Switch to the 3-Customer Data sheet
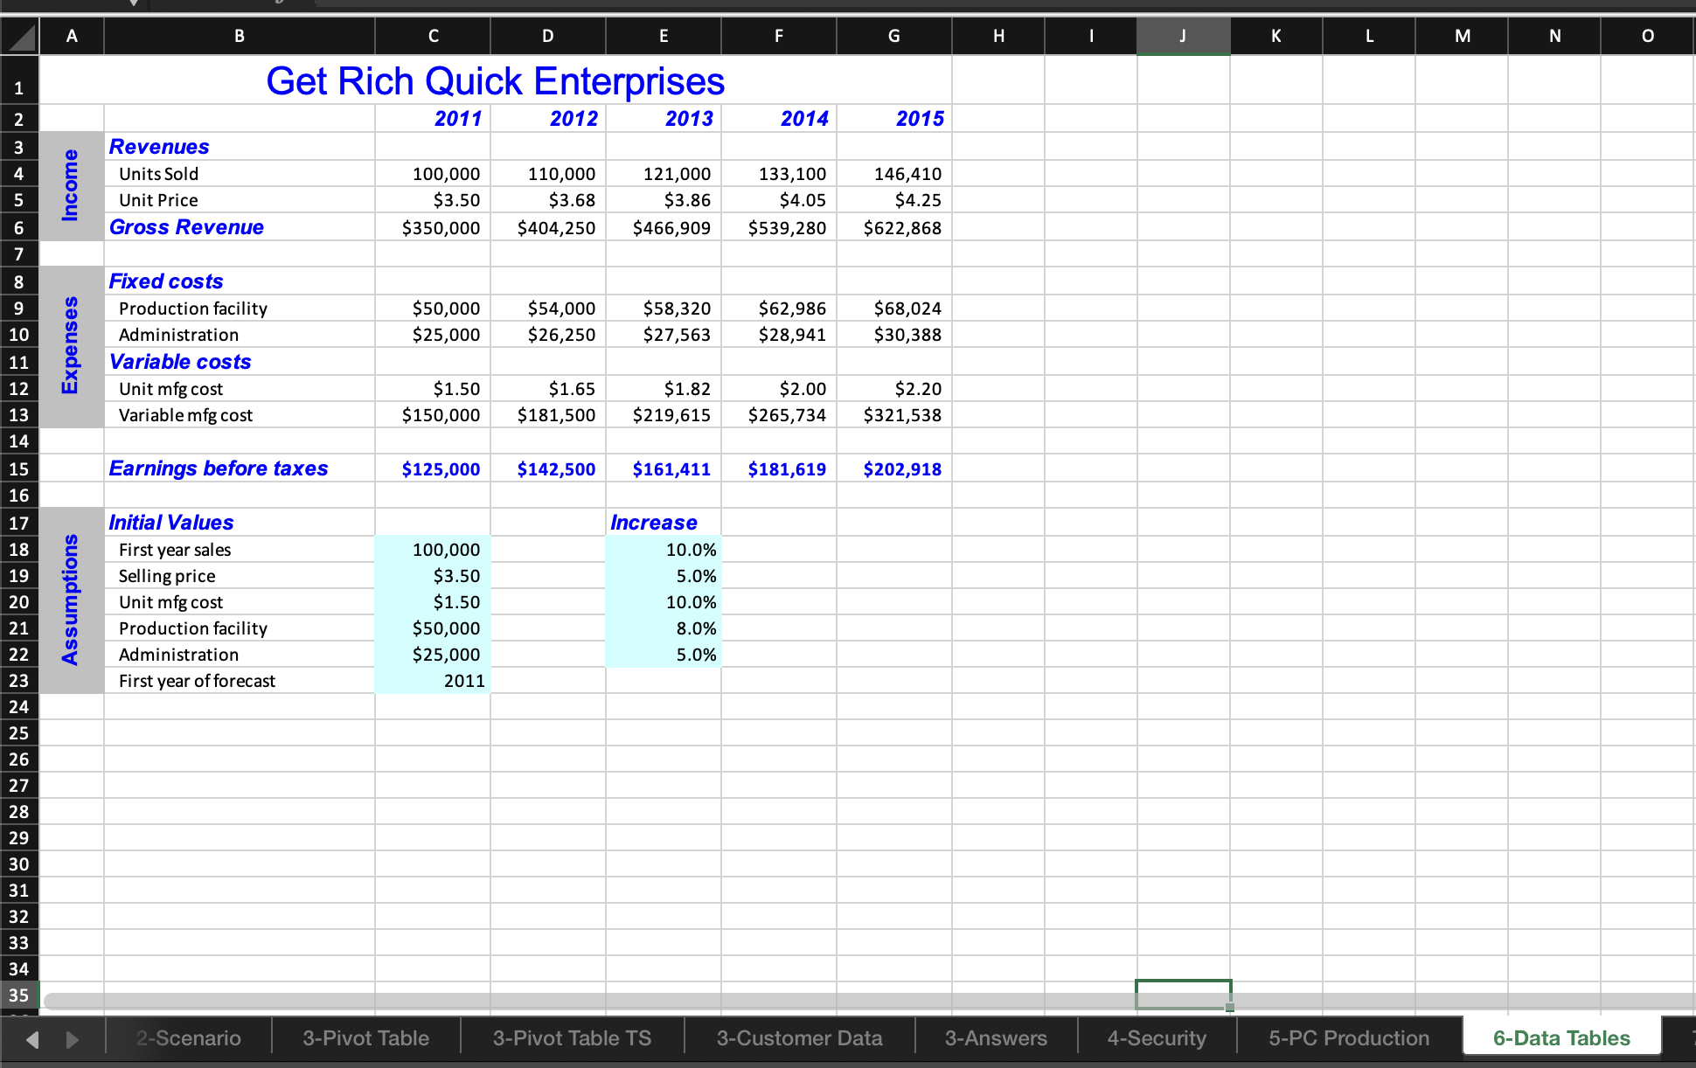 click(799, 1038)
